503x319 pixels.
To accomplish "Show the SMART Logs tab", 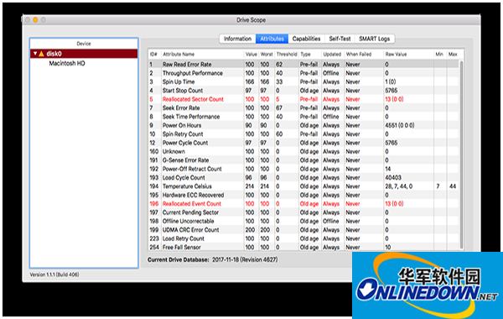I will (375, 39).
